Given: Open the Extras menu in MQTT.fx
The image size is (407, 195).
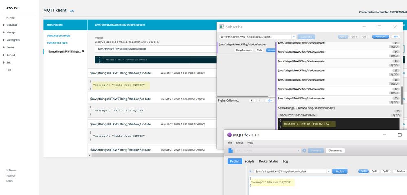Looking at the screenshot, I should pyautogui.click(x=240, y=142).
